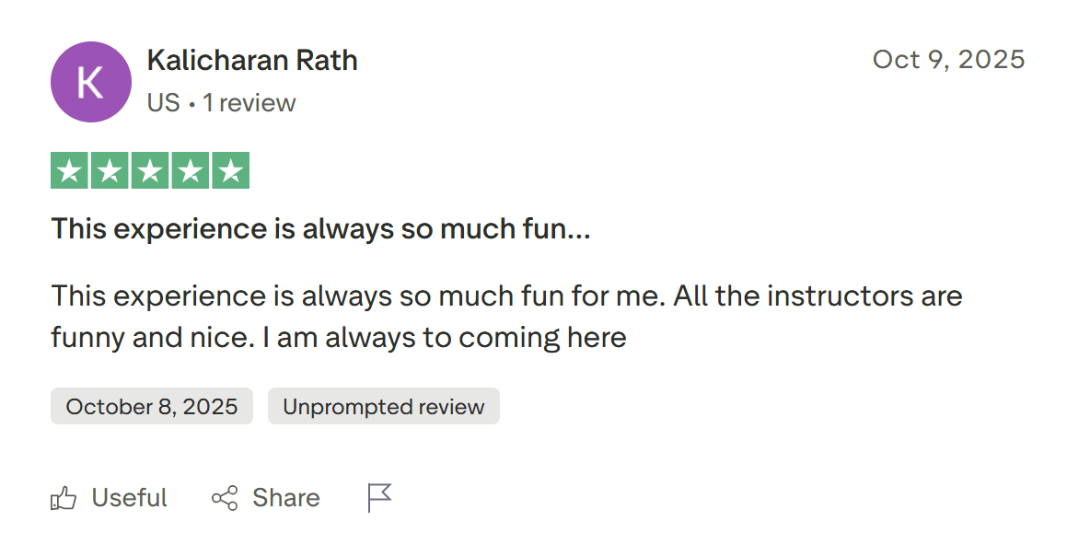This screenshot has width=1067, height=556.
Task: Select the third star of the rating
Action: click(151, 169)
